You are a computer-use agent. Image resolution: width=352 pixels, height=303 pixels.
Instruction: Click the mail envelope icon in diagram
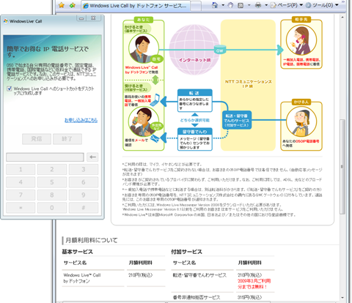pos(155,138)
